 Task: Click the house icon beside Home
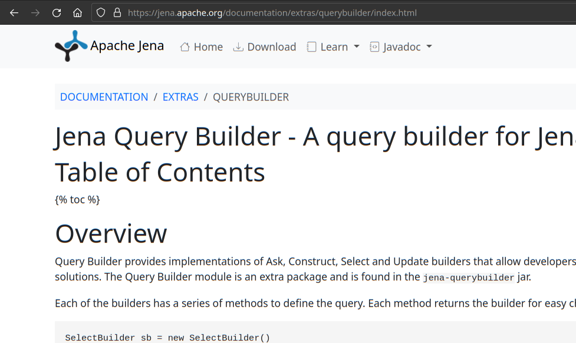(185, 47)
